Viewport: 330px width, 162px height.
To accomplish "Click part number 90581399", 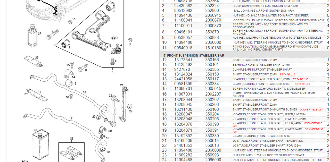I will 183,84.
